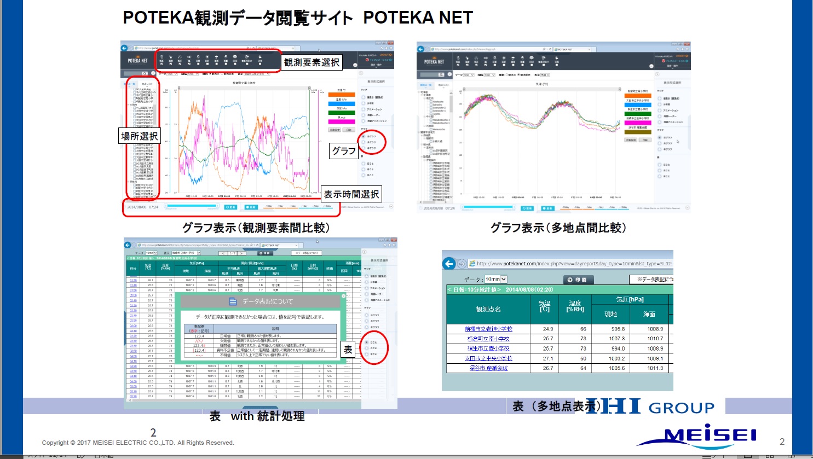Open 表示 station dropdown in top-left graph

(x=257, y=74)
